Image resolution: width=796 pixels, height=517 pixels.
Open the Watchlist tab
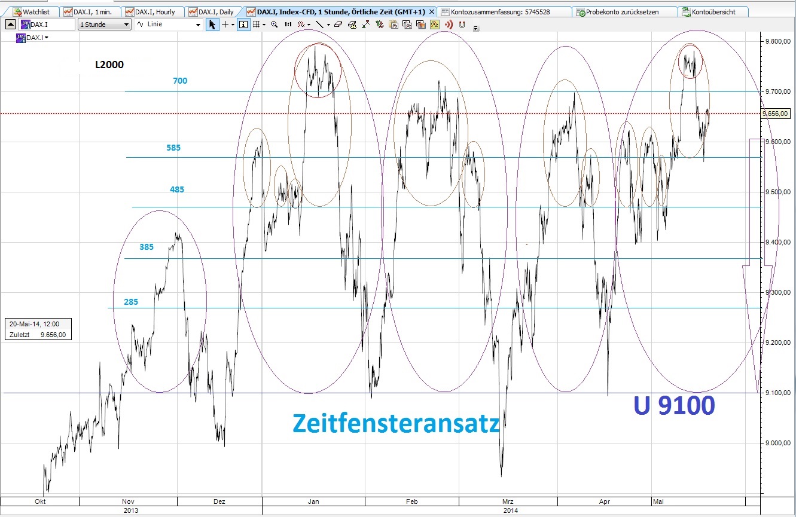click(x=33, y=10)
